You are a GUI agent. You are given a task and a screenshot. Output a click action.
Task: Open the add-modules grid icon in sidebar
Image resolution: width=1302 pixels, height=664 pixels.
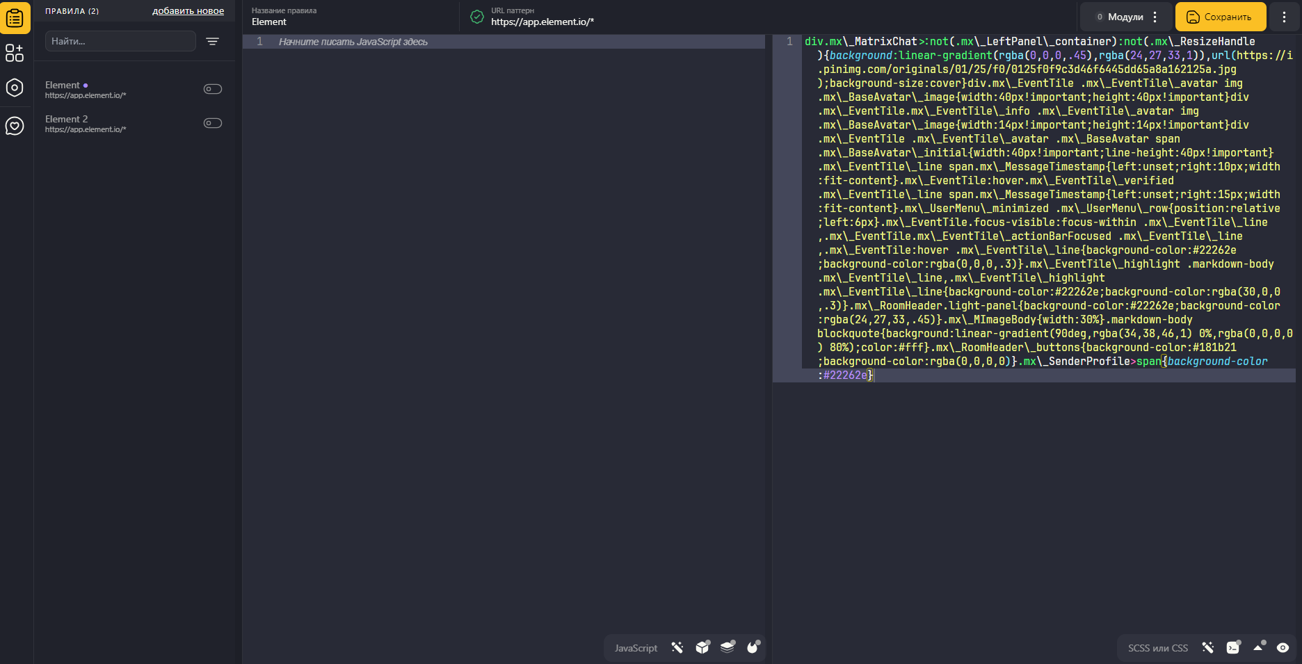click(15, 53)
